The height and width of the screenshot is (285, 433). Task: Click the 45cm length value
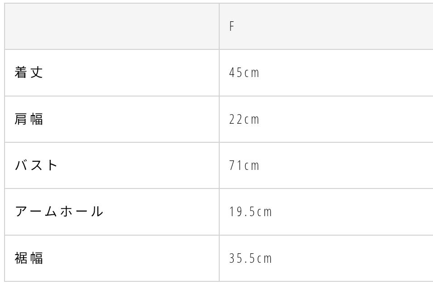(x=244, y=73)
